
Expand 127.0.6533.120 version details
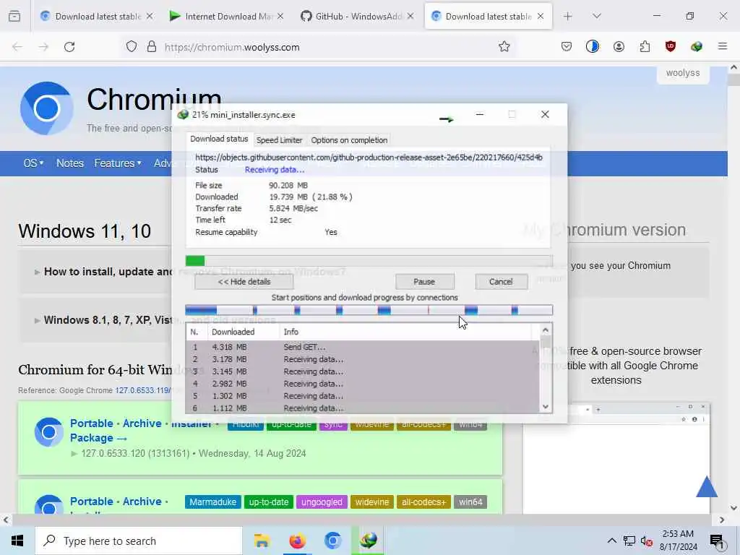click(189, 454)
